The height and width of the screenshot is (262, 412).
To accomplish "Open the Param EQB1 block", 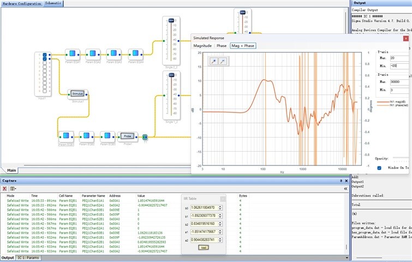I will (66, 136).
